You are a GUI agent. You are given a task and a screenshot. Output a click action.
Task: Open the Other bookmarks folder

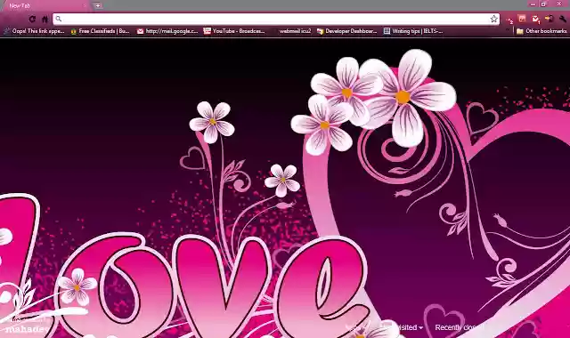[541, 31]
